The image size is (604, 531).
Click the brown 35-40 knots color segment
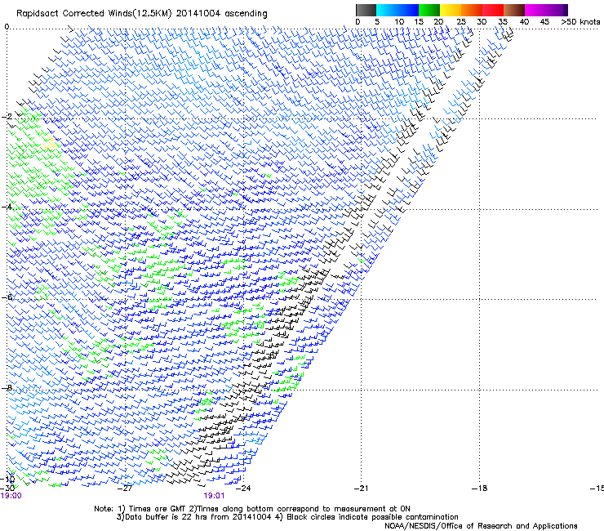coord(514,10)
